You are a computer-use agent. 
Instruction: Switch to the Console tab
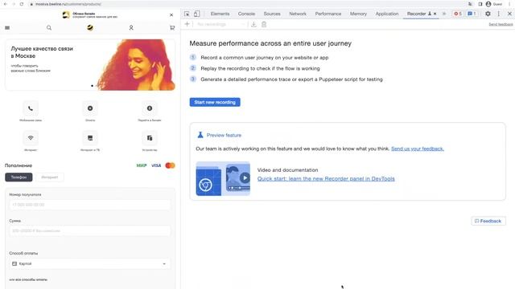[246, 14]
